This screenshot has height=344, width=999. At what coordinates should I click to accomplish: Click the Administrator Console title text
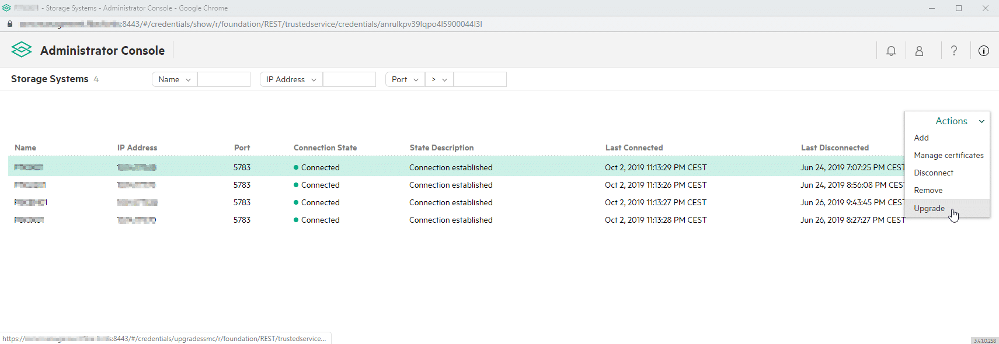tap(102, 51)
